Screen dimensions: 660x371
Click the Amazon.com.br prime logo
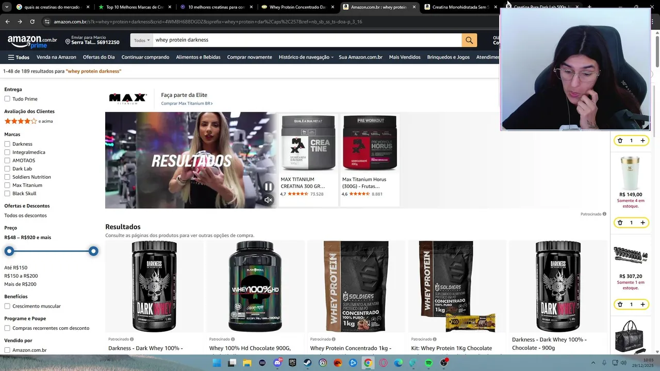[x=32, y=41]
